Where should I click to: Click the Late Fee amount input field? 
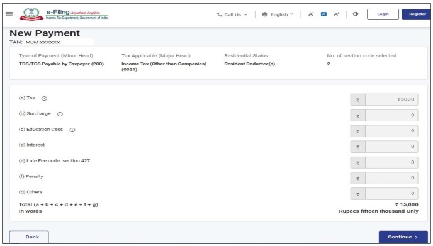click(x=391, y=162)
